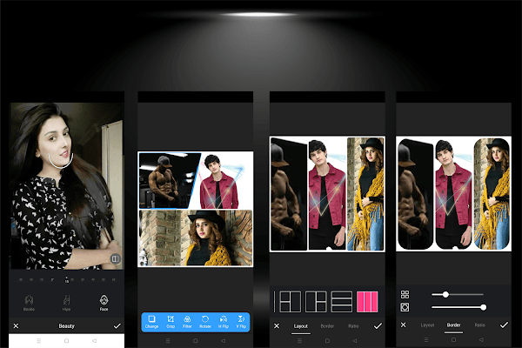Apply V Flip to the photo
The width and height of the screenshot is (522, 348).
(241, 322)
